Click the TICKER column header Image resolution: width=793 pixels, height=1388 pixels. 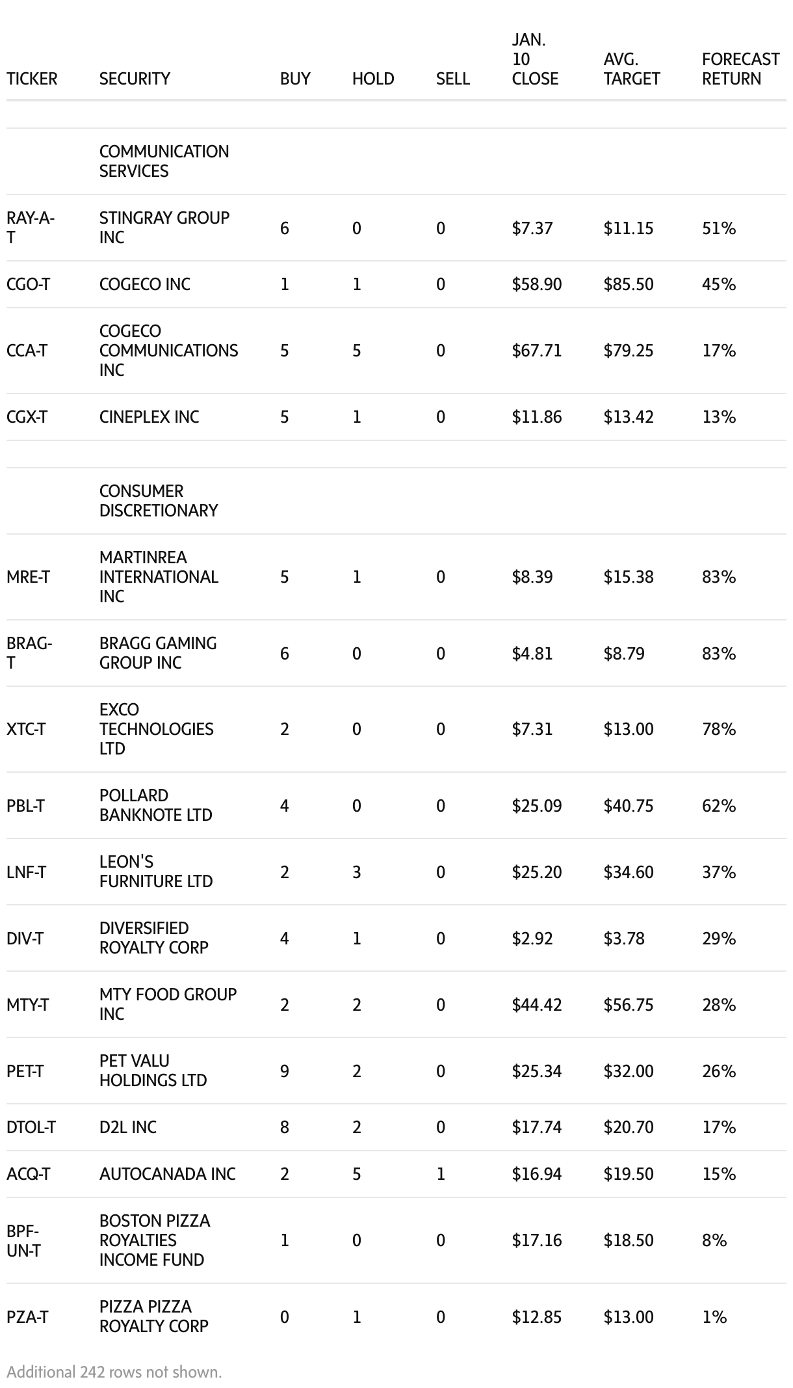32,79
